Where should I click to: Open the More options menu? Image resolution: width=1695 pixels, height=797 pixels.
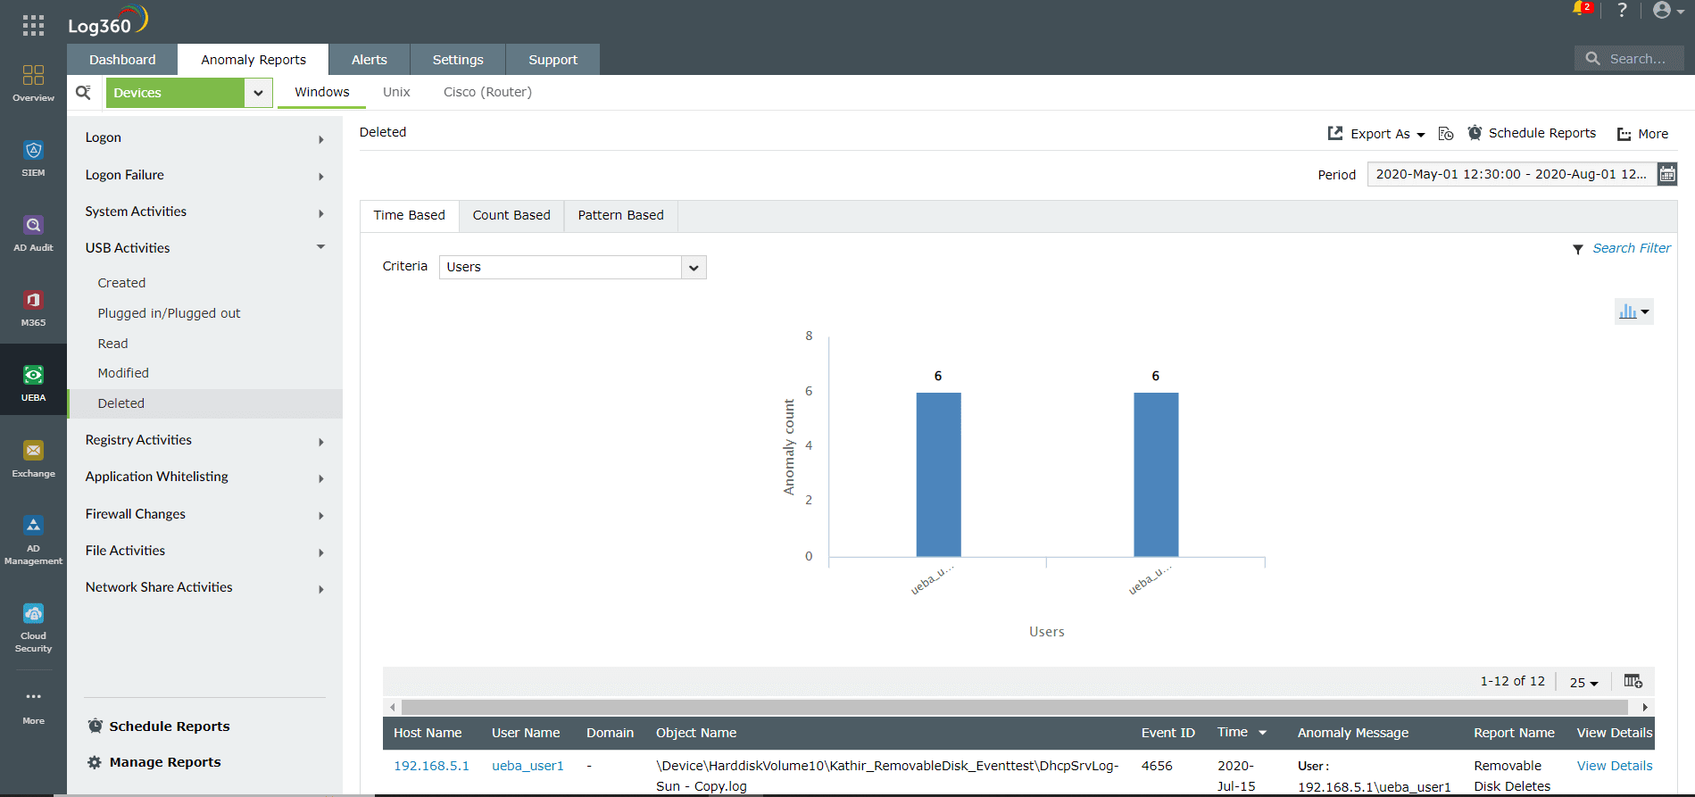pos(1642,134)
